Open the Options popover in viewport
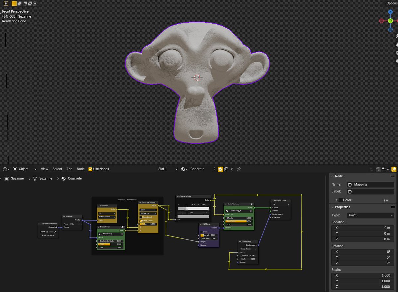Viewport: 398px width, 292px height. (392, 3)
